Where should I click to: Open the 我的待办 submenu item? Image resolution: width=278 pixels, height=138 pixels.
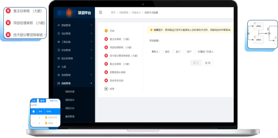coord(70,100)
